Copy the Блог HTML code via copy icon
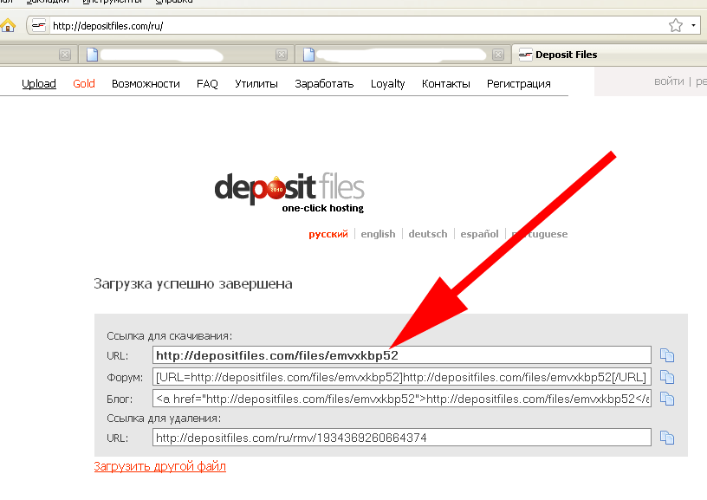 [666, 399]
